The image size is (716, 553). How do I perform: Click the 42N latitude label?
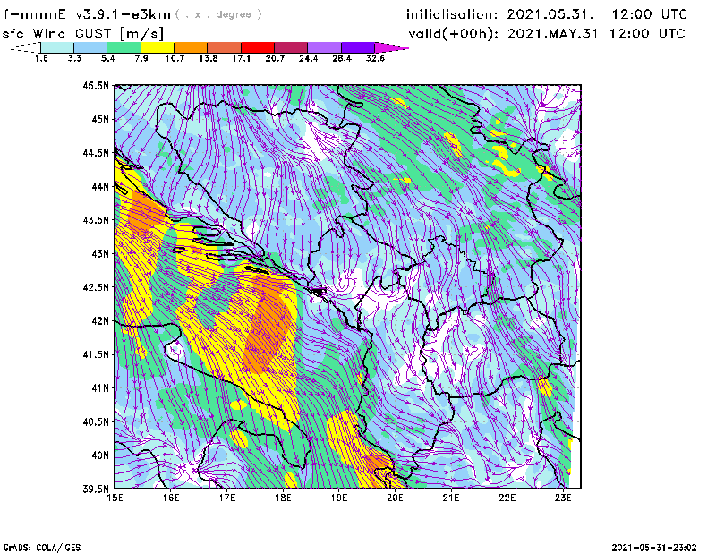pyautogui.click(x=100, y=321)
